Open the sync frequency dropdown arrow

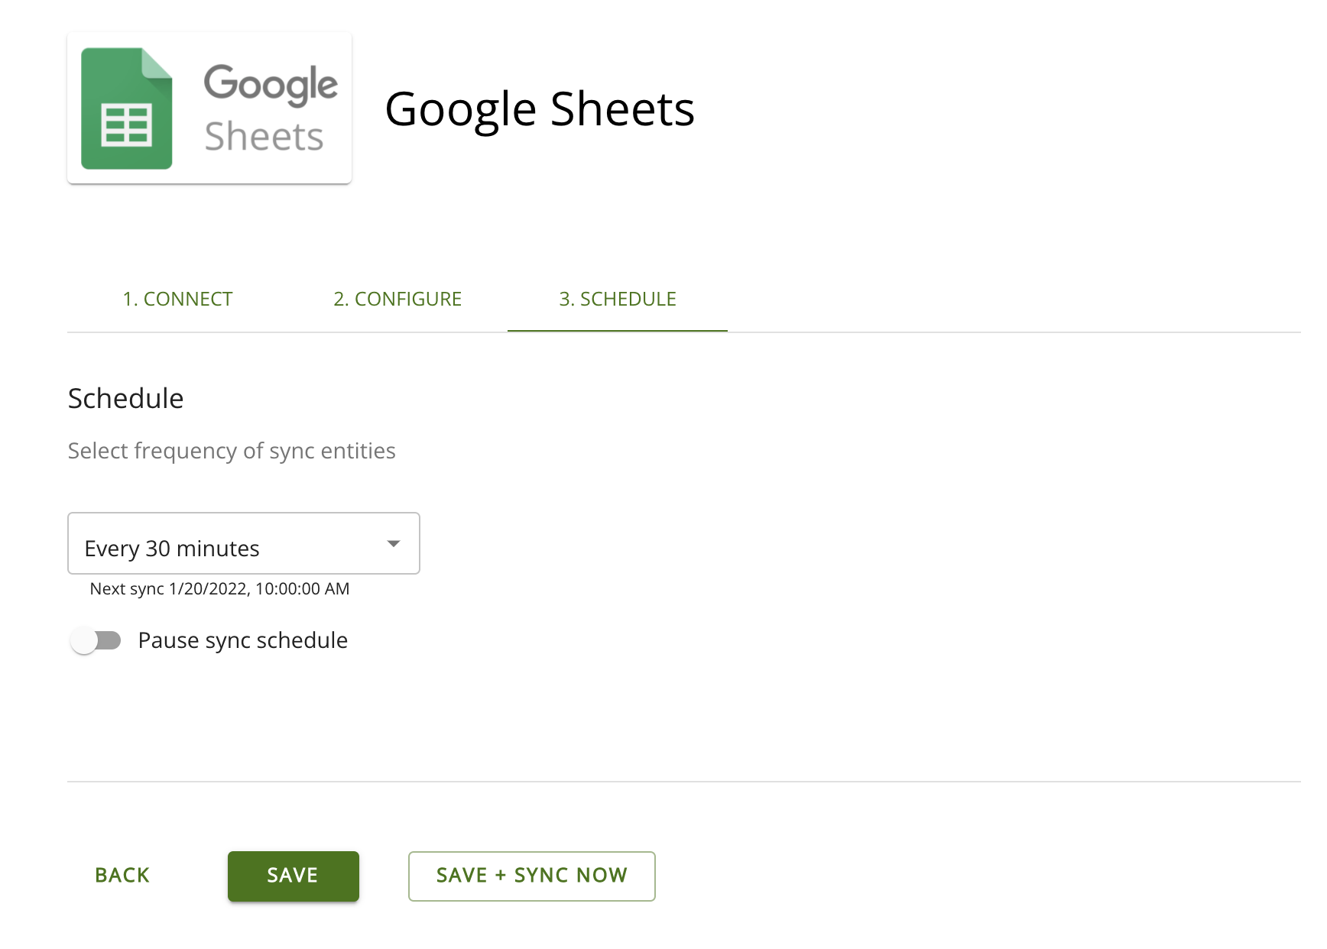[394, 543]
